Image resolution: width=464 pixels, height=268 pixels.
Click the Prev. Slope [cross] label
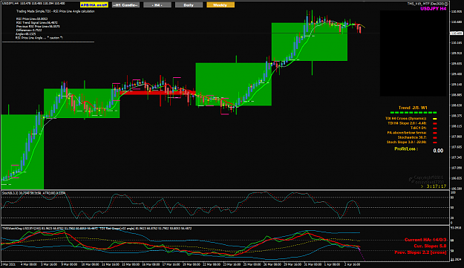point(420,252)
